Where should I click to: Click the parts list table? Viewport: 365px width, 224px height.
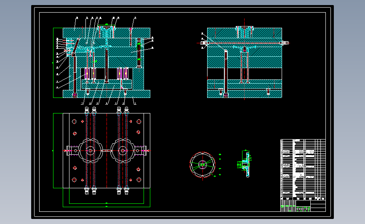tap(303, 170)
